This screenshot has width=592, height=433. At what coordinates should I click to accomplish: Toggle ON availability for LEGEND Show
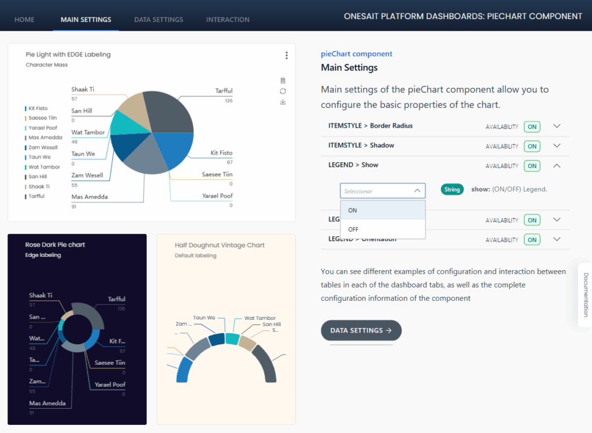tap(532, 166)
